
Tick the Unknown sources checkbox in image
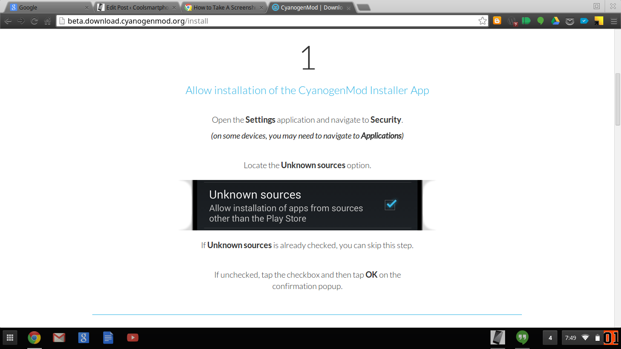390,204
